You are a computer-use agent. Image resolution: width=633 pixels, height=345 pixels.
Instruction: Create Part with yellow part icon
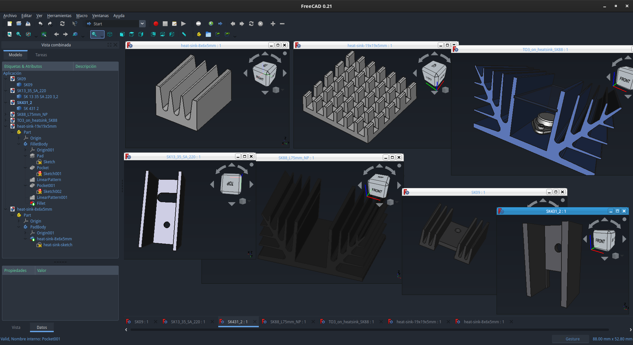199,34
